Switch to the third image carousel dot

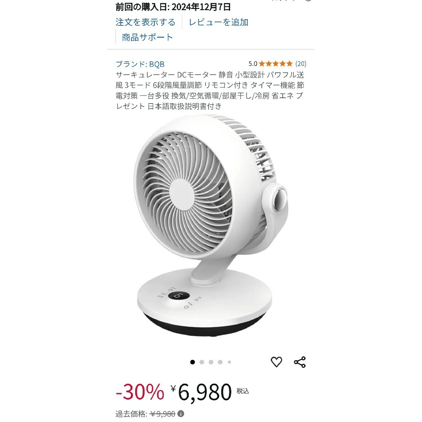pos(211,362)
